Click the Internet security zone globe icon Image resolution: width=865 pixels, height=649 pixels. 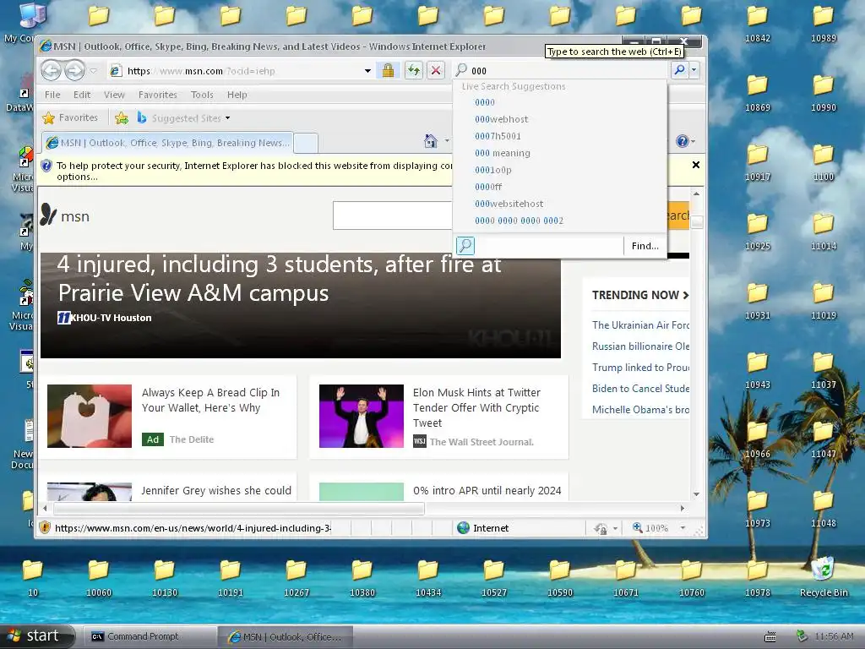(464, 528)
